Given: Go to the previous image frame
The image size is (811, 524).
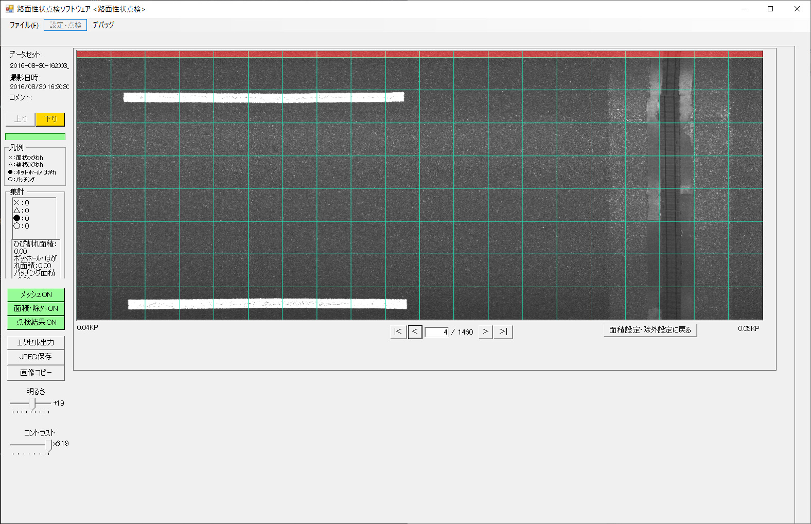Looking at the screenshot, I should click(415, 332).
